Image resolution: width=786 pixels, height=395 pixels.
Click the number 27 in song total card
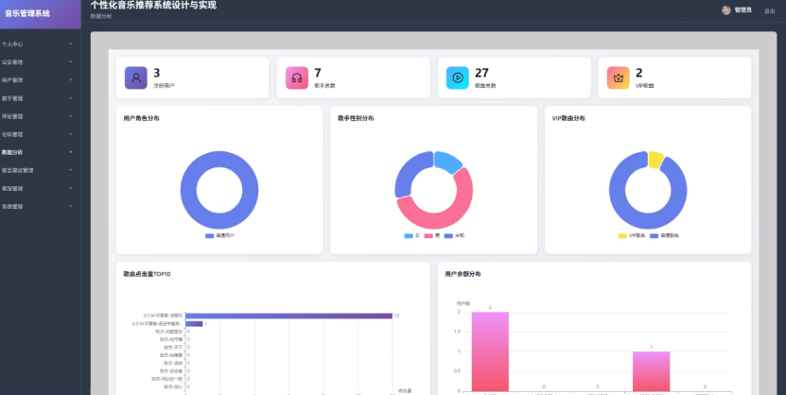[481, 73]
